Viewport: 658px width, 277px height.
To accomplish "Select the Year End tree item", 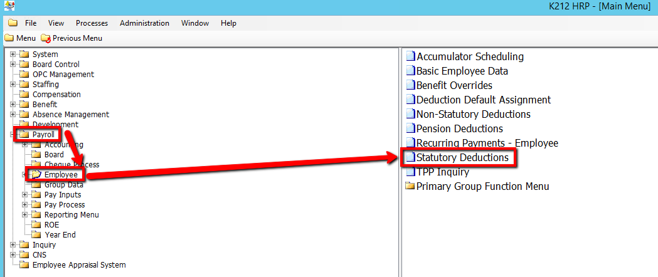I will 60,235.
